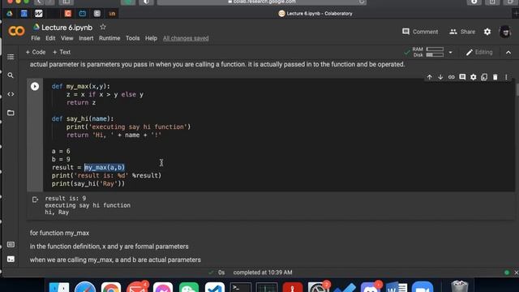This screenshot has height=292, width=519.
Task: Open the Colab logo home link
Action: [x=16, y=31]
